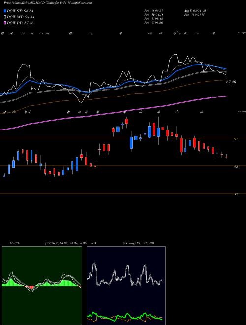Click the 67.40 moving average label

click(x=231, y=82)
